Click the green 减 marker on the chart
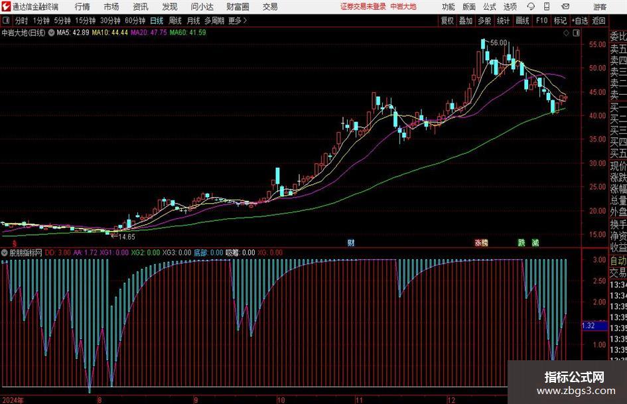 click(535, 243)
